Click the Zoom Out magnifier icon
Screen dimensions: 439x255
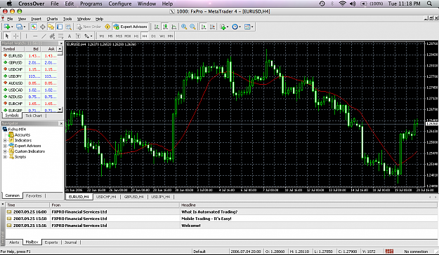pos(192,27)
